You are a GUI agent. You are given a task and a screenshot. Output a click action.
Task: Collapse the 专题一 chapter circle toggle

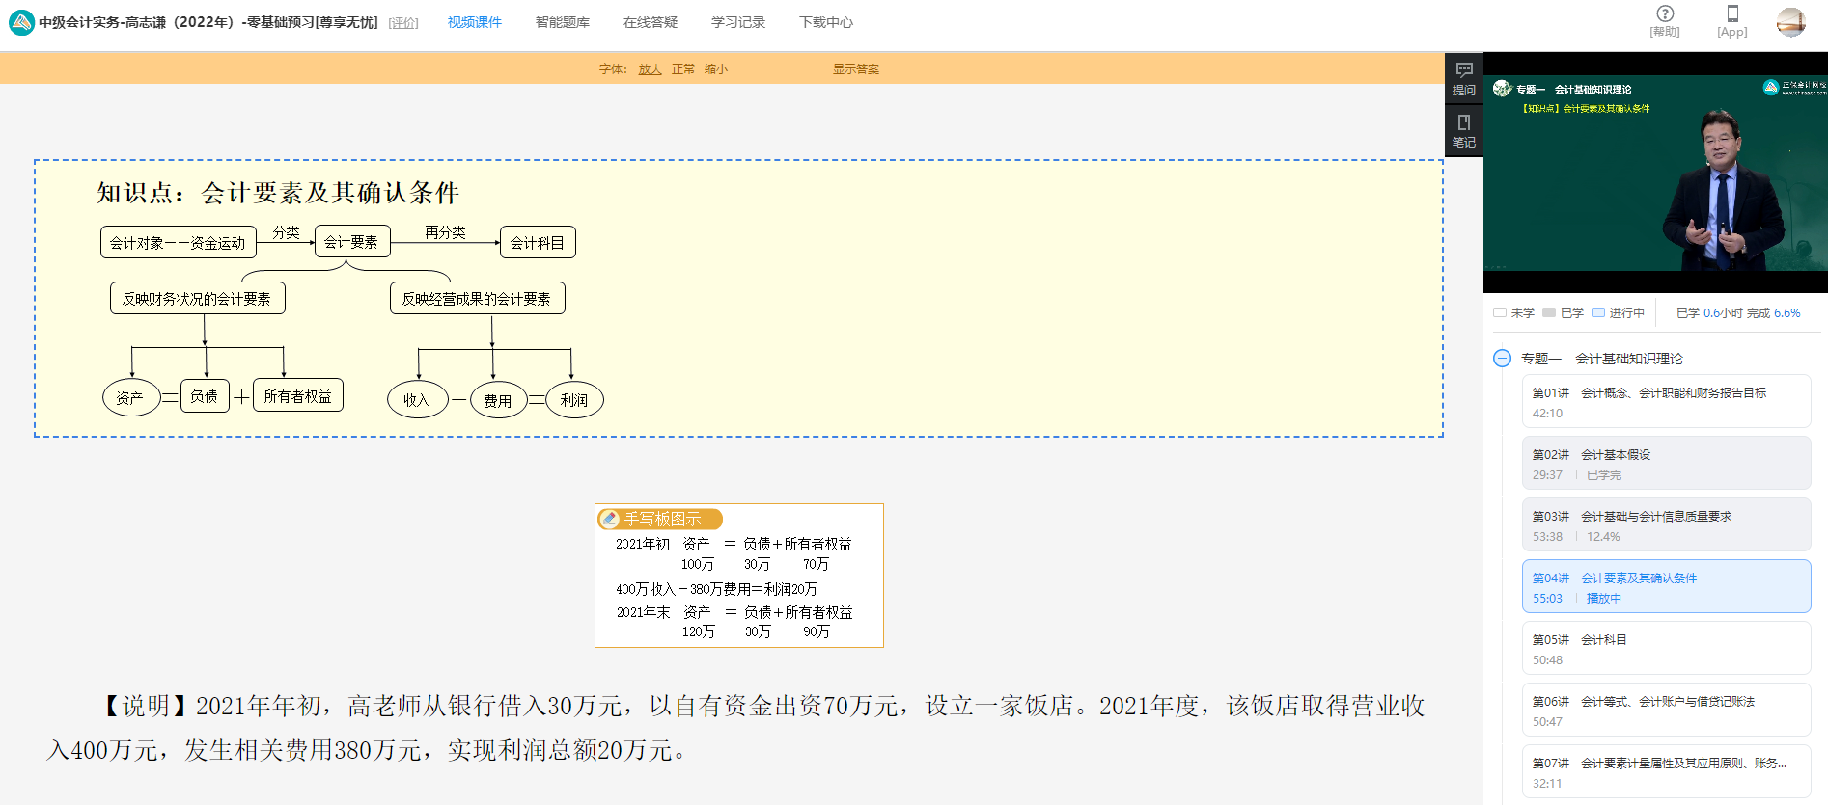[x=1502, y=358]
